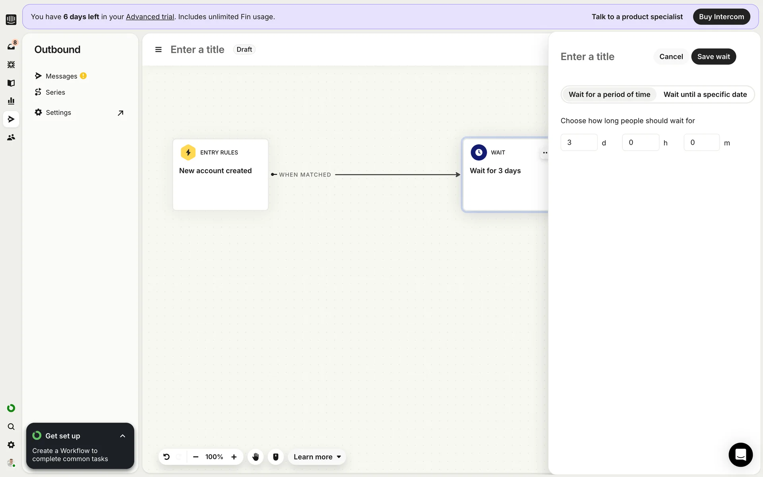Click the search magnifier icon in sidebar
Viewport: 763px width, 477px height.
click(11, 427)
